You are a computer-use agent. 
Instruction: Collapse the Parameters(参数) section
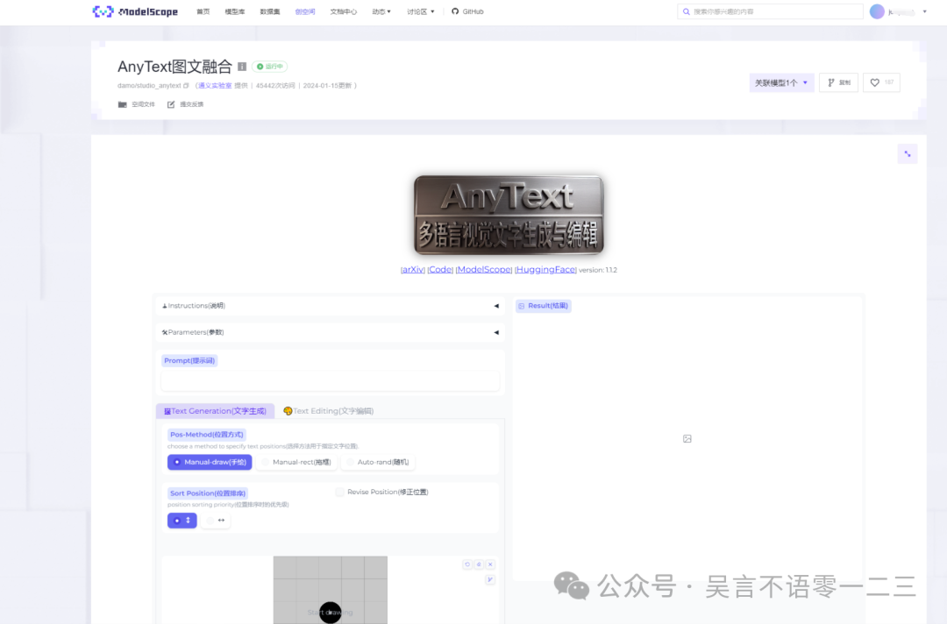pyautogui.click(x=495, y=332)
